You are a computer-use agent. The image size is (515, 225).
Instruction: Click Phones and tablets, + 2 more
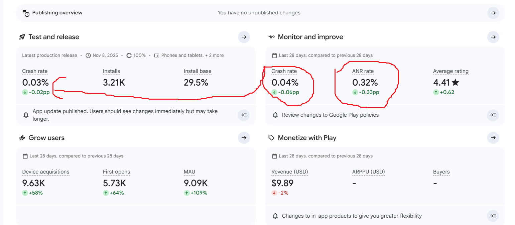(192, 55)
